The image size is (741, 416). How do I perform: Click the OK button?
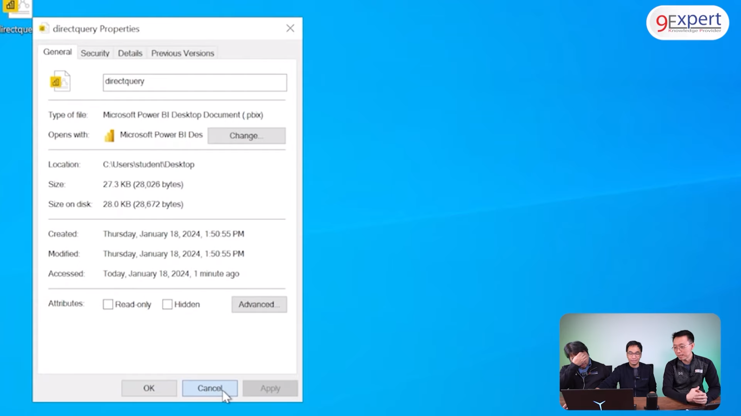click(x=149, y=388)
